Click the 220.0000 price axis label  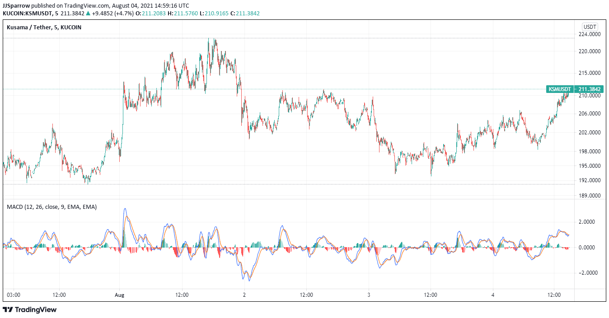tap(590, 51)
